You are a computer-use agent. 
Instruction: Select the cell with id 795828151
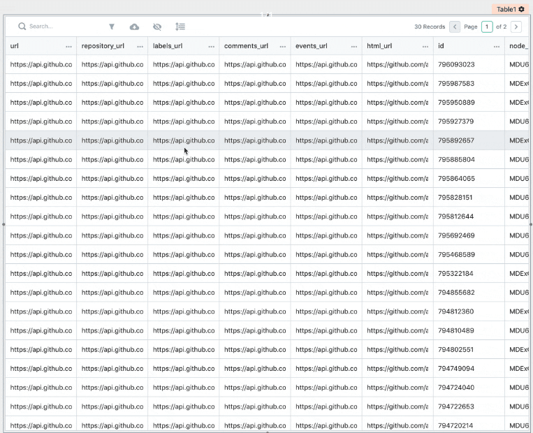[x=469, y=198]
